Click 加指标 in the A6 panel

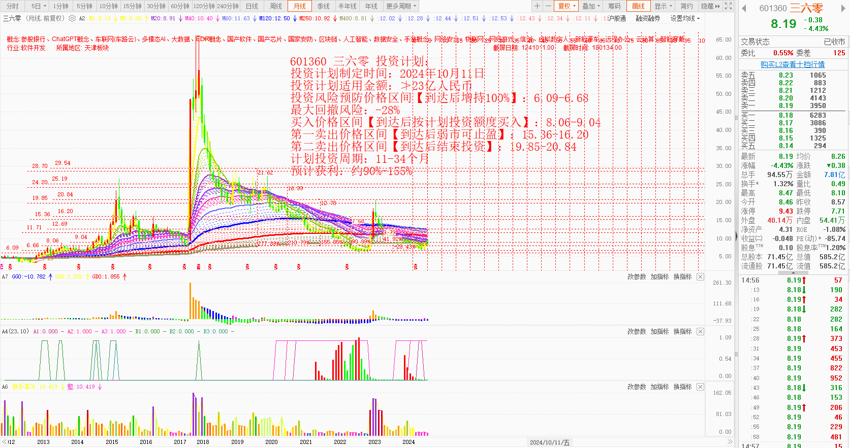(659, 387)
